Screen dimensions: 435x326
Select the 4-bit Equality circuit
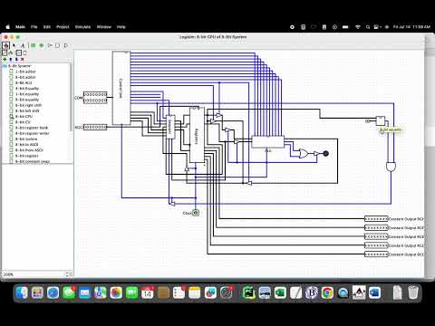27,89
